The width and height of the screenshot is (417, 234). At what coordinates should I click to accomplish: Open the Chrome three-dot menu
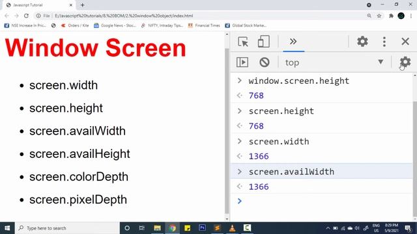coord(411,16)
